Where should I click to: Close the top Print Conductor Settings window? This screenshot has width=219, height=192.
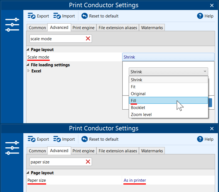pos(212,6)
